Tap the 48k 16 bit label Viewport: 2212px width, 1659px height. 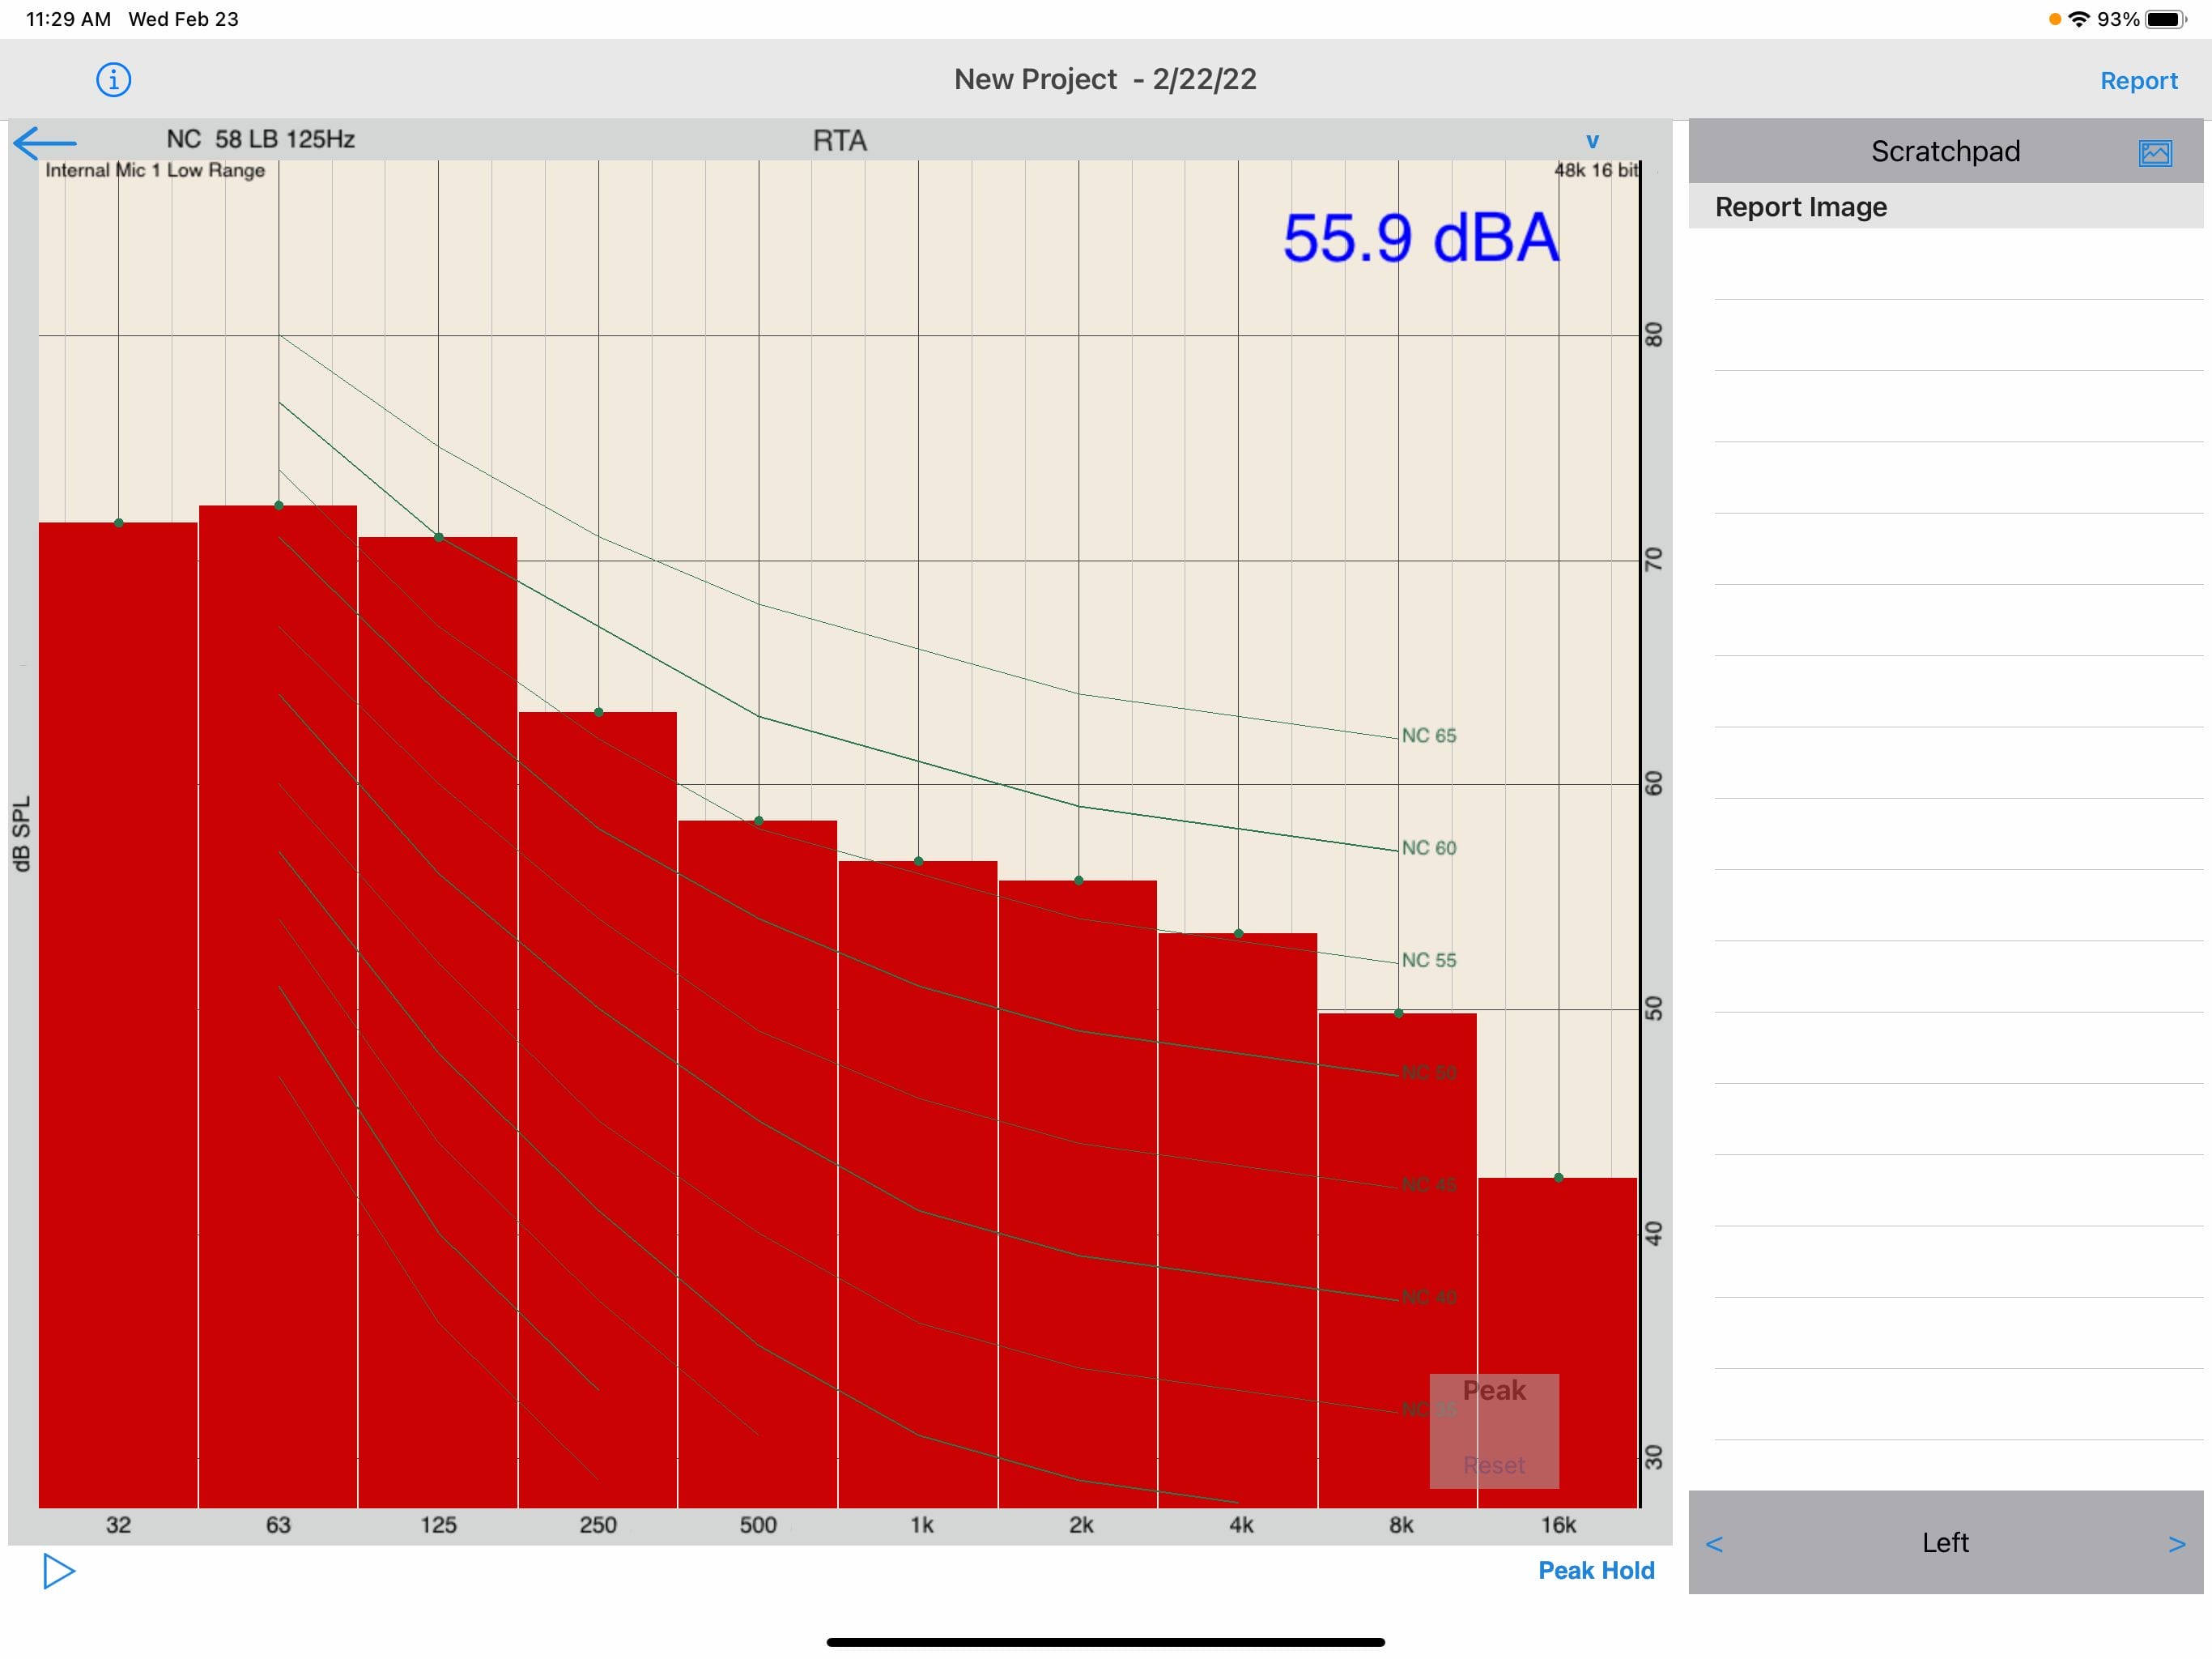(x=1595, y=170)
